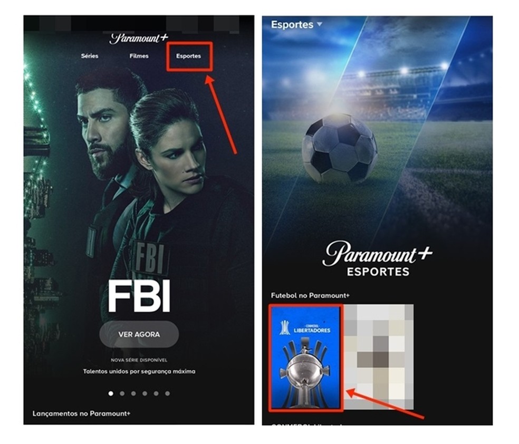Viewport: 519px width, 444px height.
Task: Select the Esportes tab
Action: [188, 56]
